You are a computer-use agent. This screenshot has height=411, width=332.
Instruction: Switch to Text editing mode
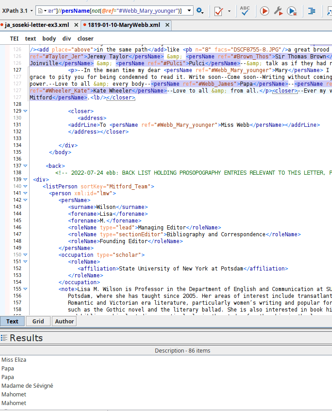[x=12, y=321]
